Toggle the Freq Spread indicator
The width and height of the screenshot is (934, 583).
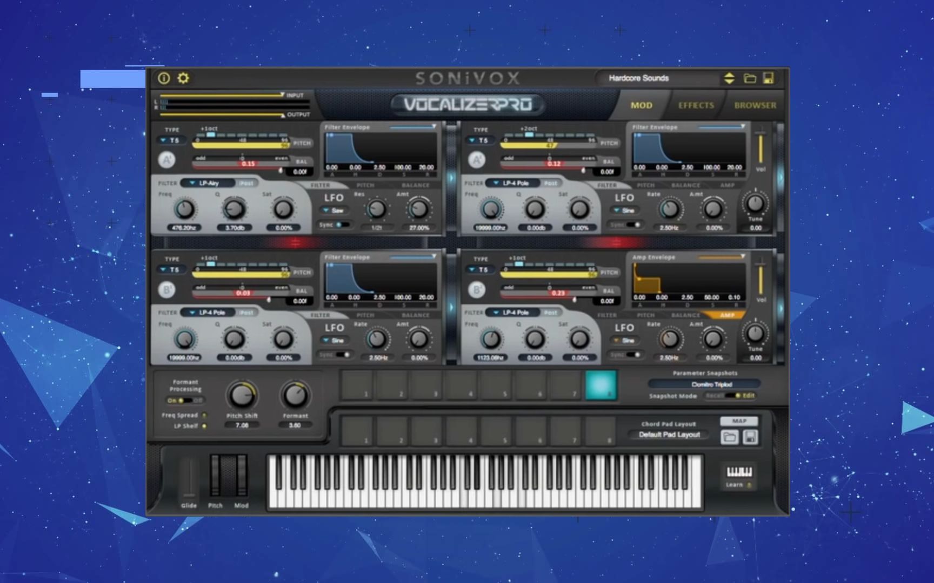tap(204, 415)
